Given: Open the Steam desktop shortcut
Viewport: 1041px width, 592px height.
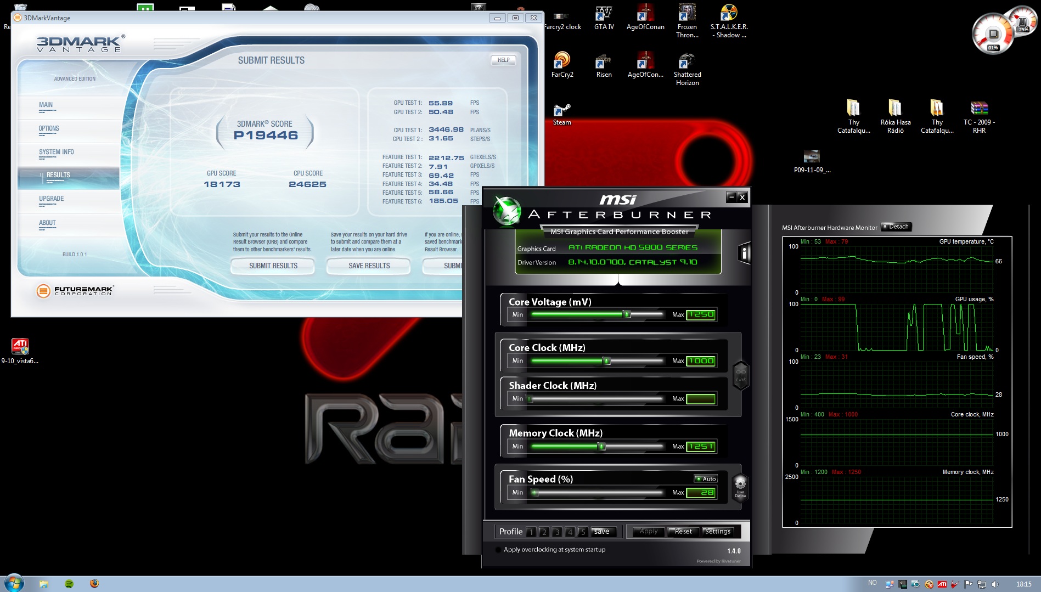Looking at the screenshot, I should [562, 114].
